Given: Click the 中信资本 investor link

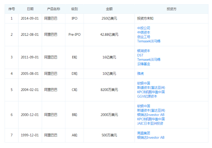Looking at the screenshot, I should [x=143, y=33].
